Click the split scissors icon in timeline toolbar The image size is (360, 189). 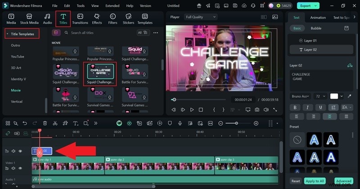[x=55, y=123]
